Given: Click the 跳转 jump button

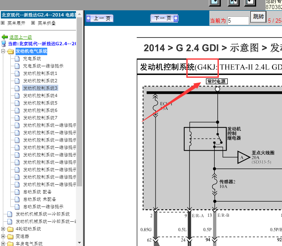Looking at the screenshot, I should tap(258, 17).
